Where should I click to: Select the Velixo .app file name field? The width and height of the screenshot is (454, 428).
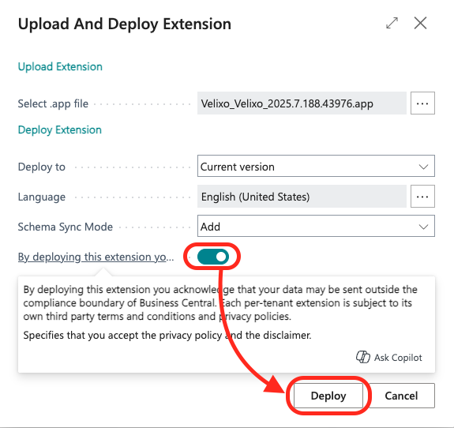(302, 103)
